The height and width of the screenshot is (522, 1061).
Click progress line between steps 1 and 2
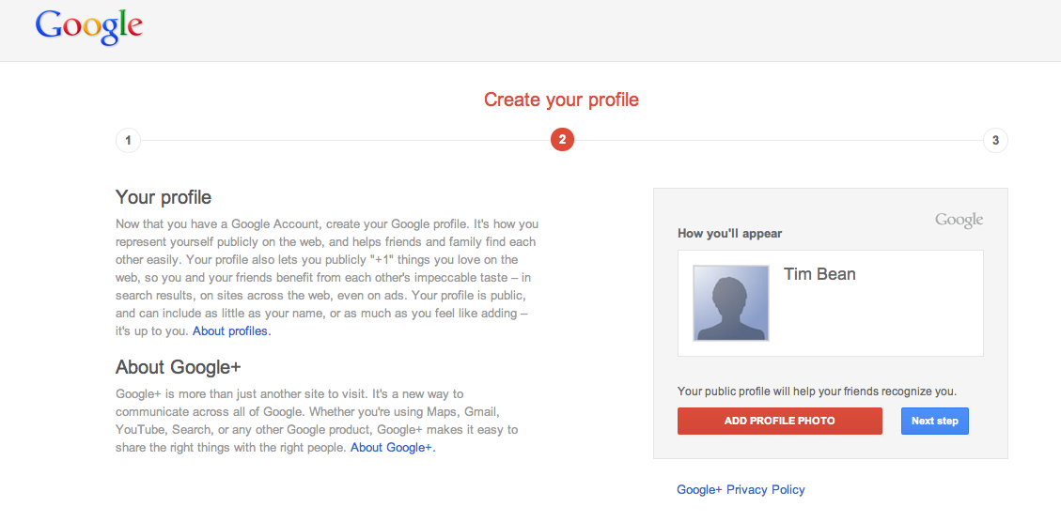[x=345, y=141]
